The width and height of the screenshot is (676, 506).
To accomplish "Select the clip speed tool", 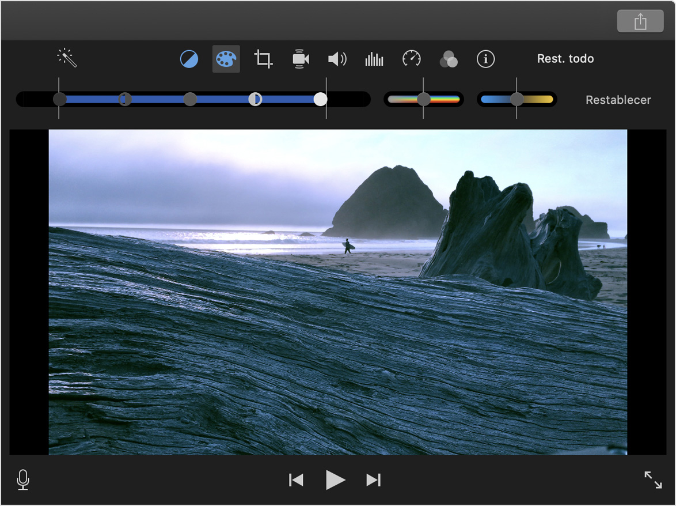I will pos(411,58).
